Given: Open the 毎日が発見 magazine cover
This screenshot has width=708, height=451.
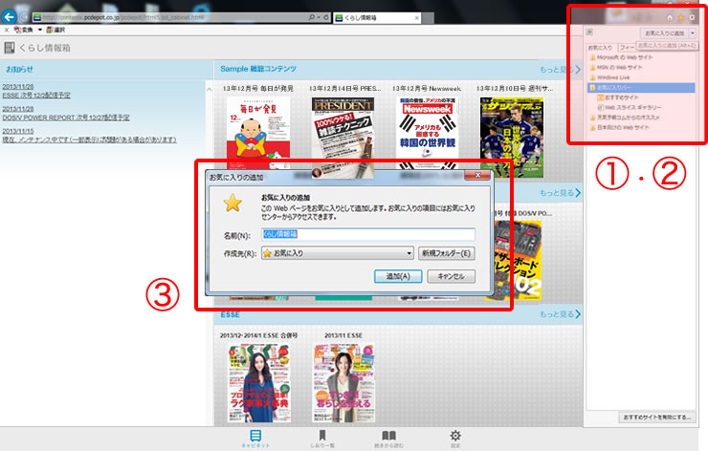Looking at the screenshot, I should pyautogui.click(x=257, y=133).
